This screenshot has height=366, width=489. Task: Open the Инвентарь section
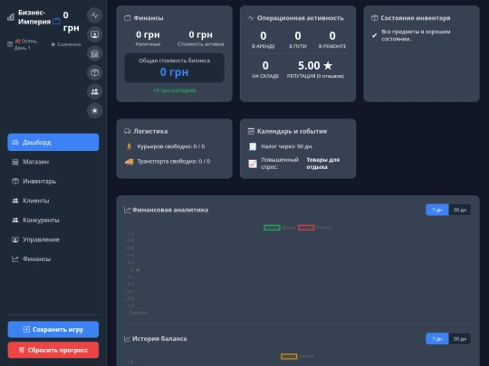[x=53, y=181]
